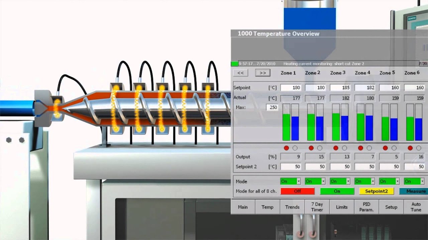The height and width of the screenshot is (240, 428).
Task: Click Zone 2 red indicator lamp
Action: coord(311,148)
